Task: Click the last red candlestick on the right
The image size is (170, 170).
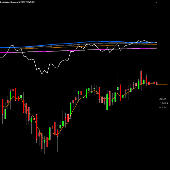Action: (x=157, y=83)
